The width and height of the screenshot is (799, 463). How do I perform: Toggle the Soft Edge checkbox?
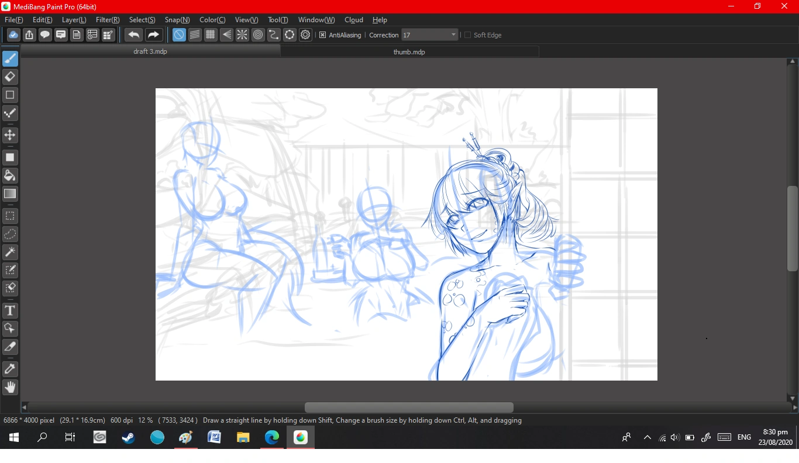click(x=467, y=35)
